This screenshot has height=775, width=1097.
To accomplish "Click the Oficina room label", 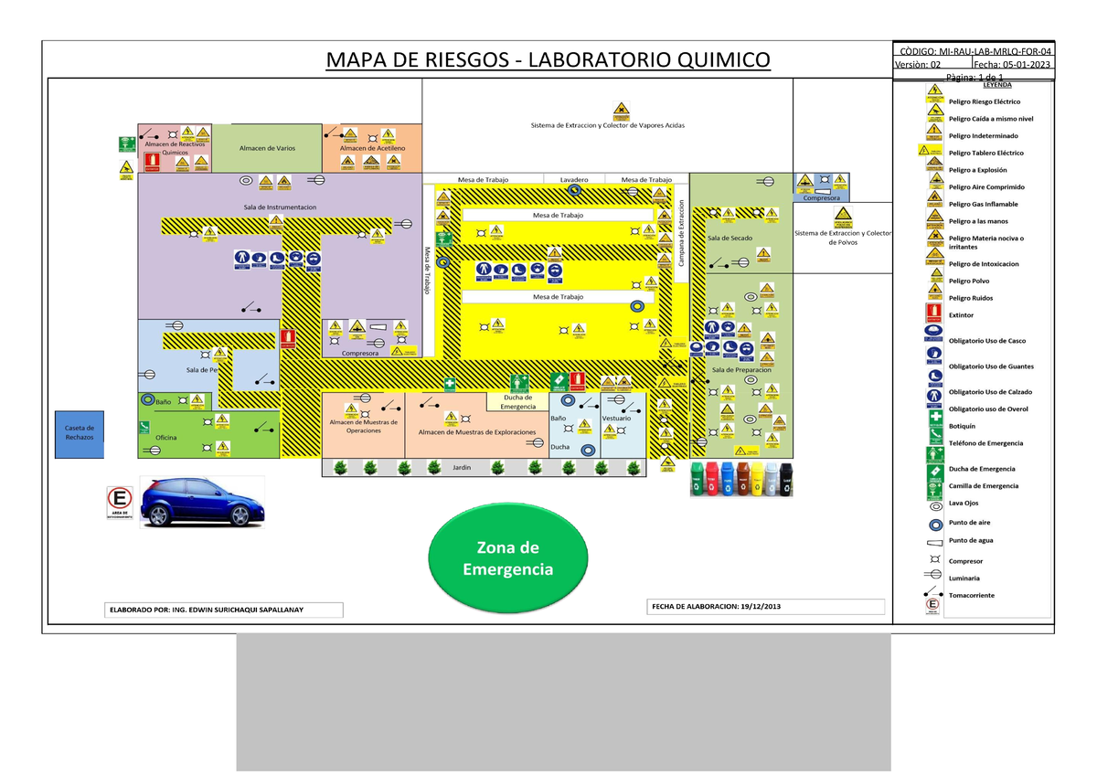I will (x=165, y=438).
